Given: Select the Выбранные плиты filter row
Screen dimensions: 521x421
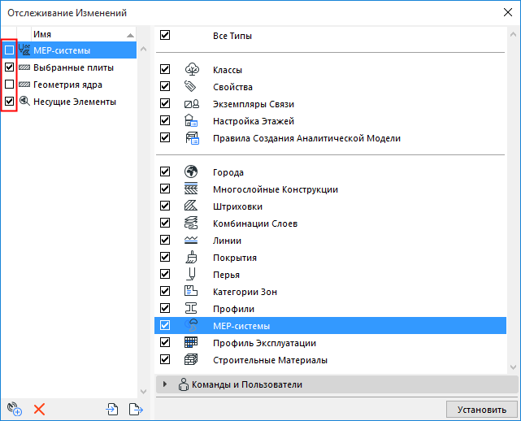Looking at the screenshot, I should (69, 67).
